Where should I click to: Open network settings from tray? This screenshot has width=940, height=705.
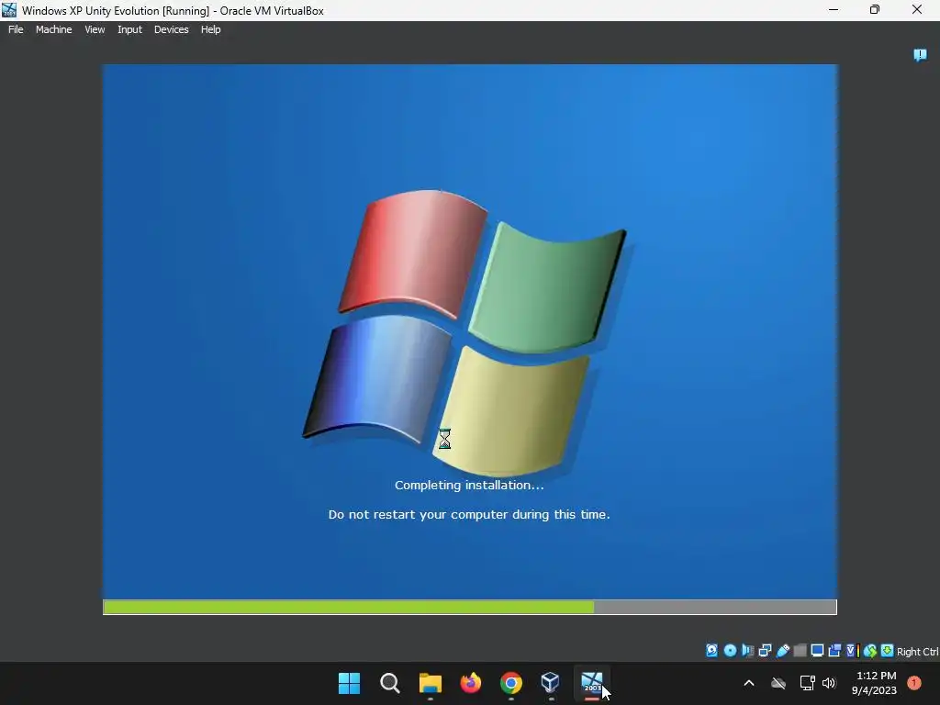point(807,683)
